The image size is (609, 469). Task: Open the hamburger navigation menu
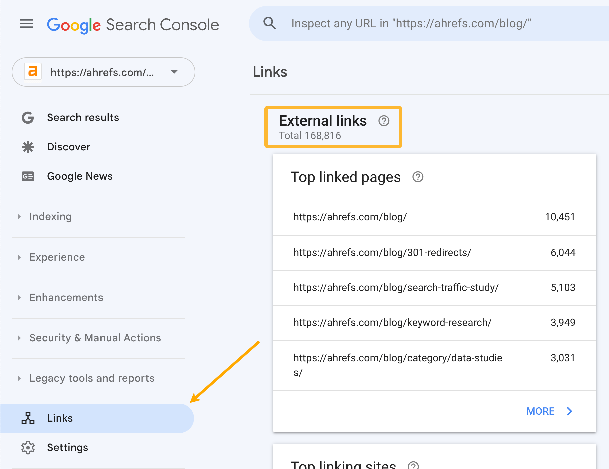coord(26,23)
